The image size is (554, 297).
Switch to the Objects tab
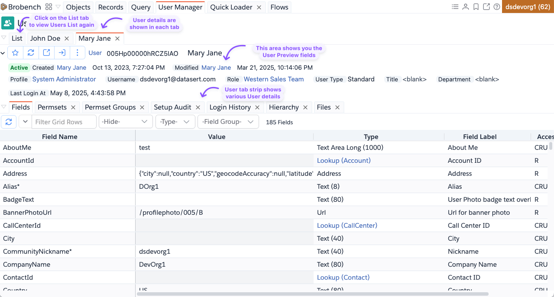(78, 7)
